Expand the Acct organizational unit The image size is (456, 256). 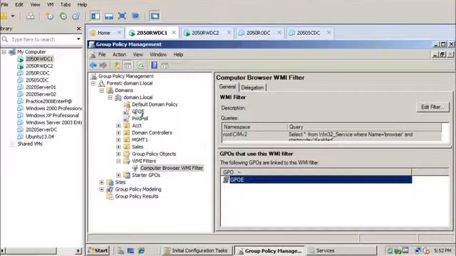118,126
